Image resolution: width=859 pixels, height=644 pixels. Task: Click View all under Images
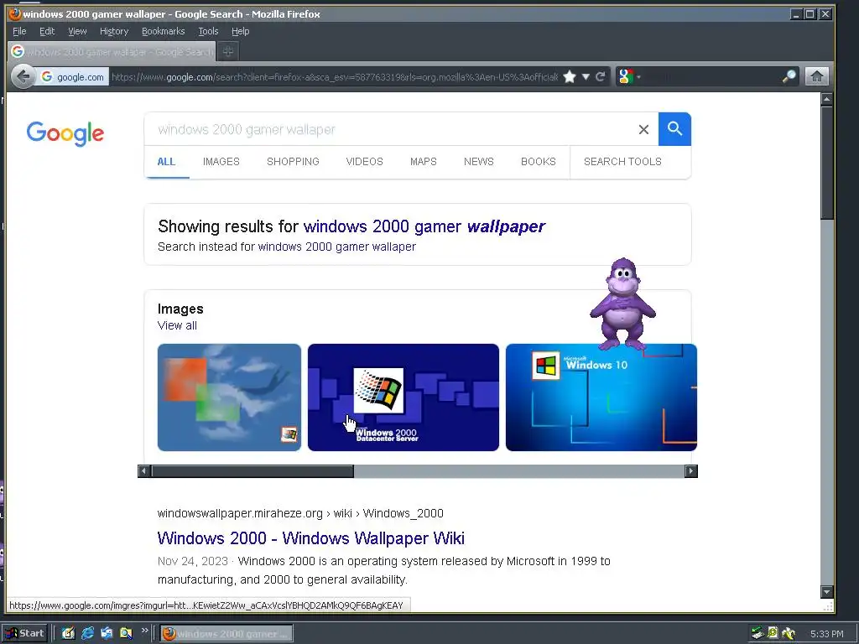(177, 325)
